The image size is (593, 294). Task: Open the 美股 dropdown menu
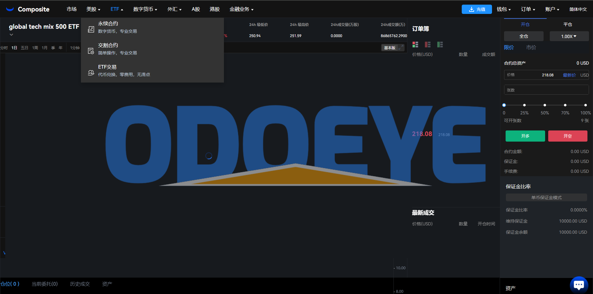coord(93,9)
